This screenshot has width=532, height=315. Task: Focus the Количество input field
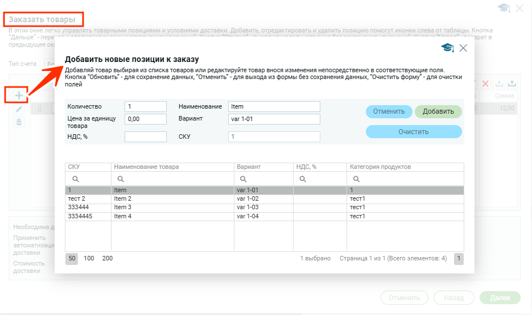click(145, 106)
